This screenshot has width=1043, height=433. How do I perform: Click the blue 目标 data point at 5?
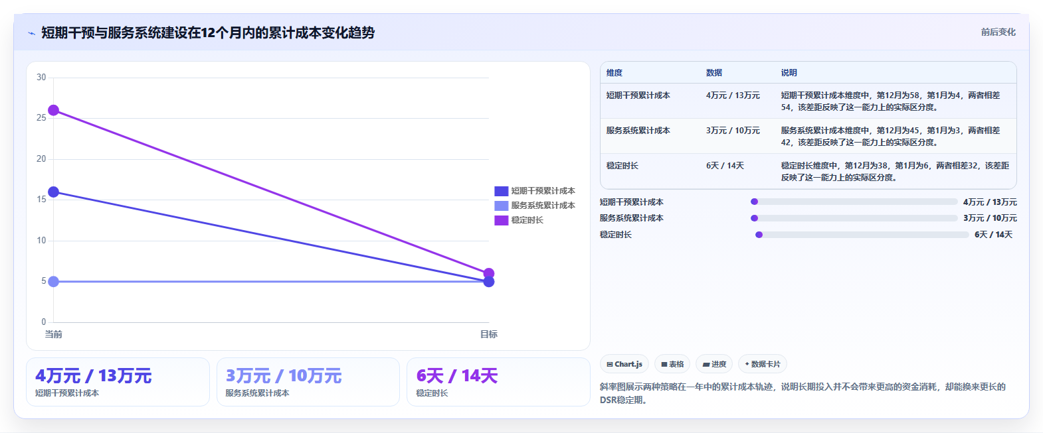click(x=489, y=282)
